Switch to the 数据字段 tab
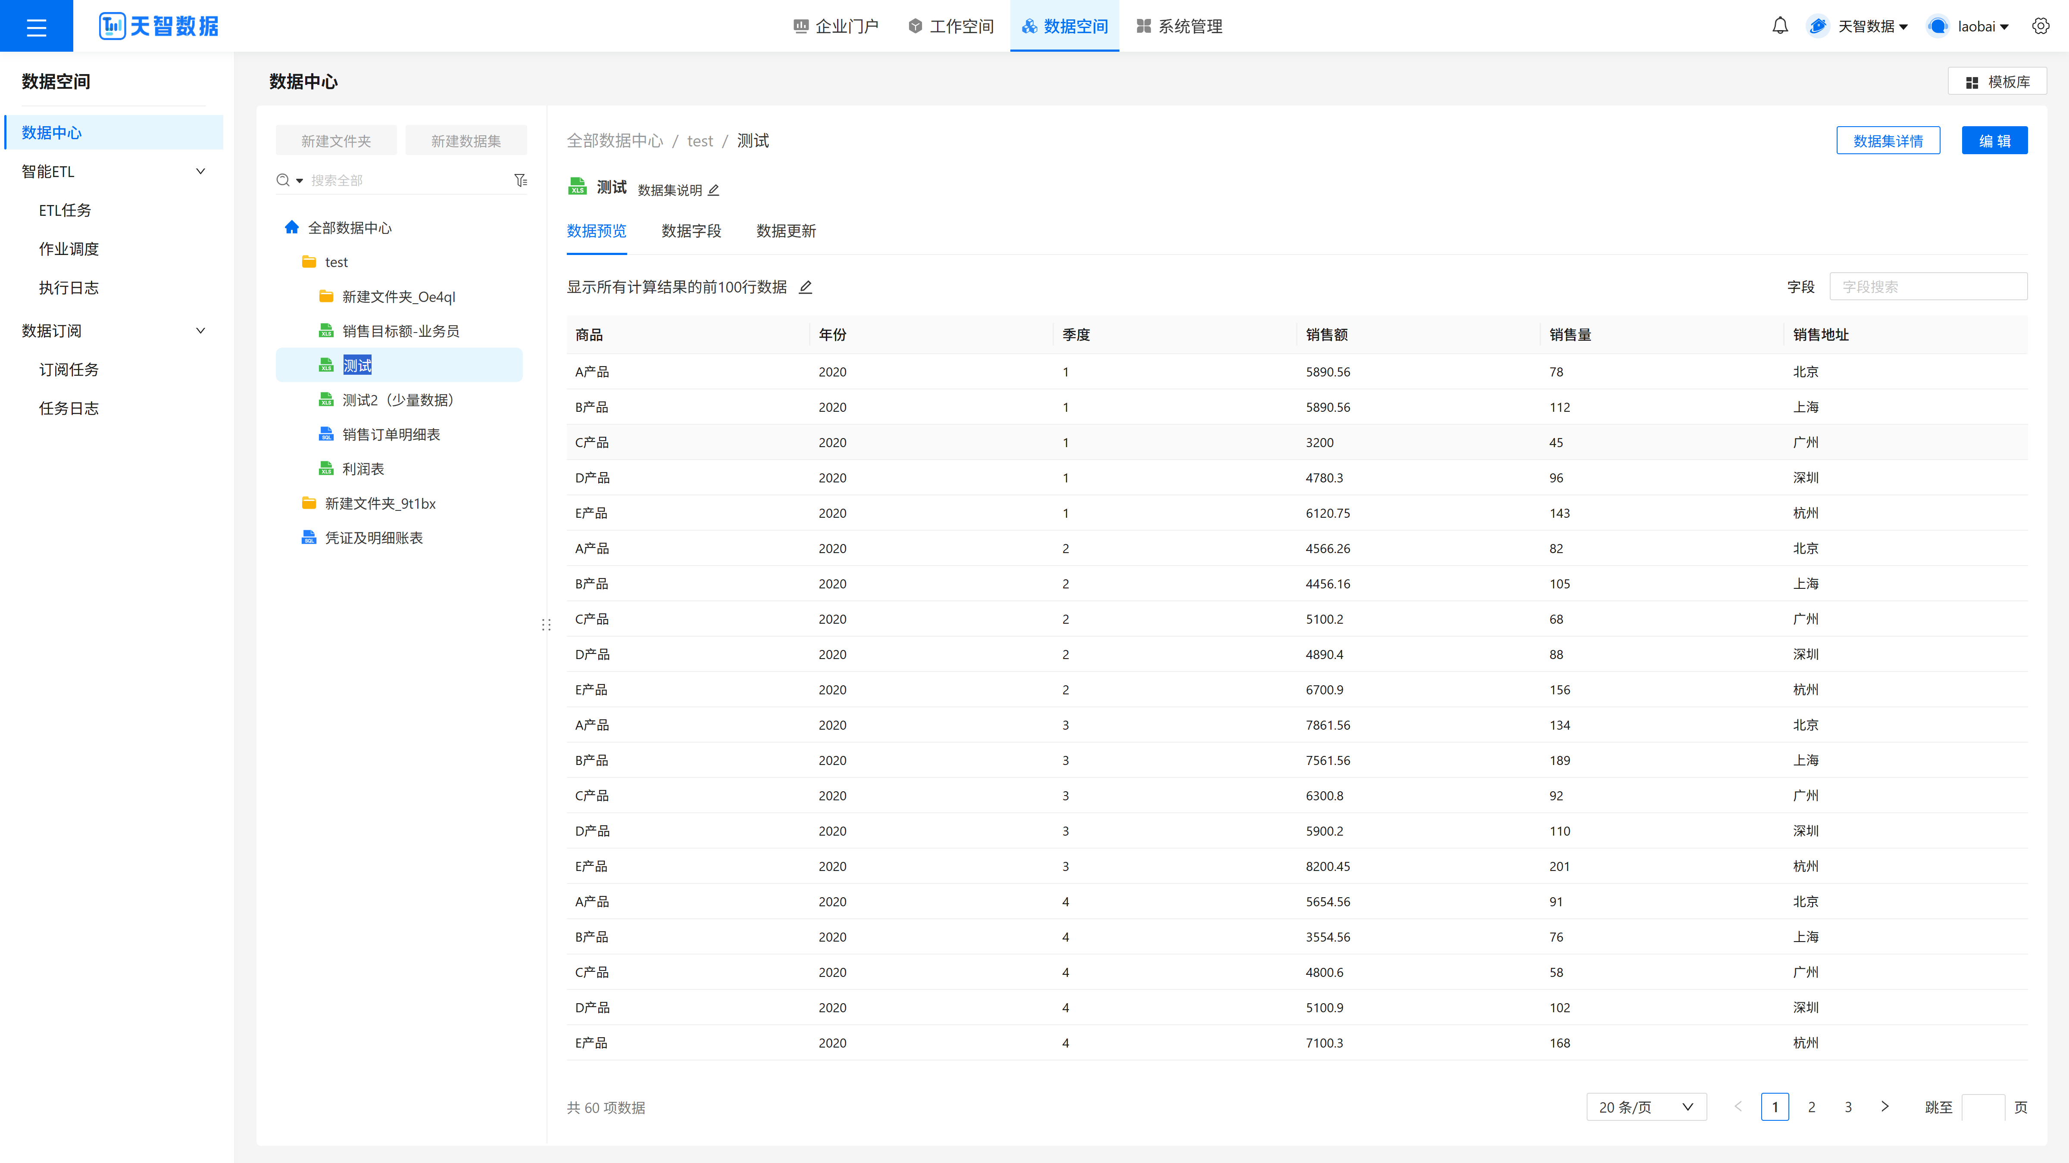 (x=691, y=231)
